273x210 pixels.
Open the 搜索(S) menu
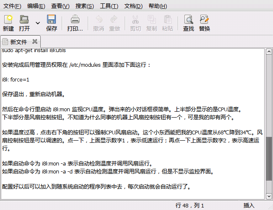coord(84,6)
